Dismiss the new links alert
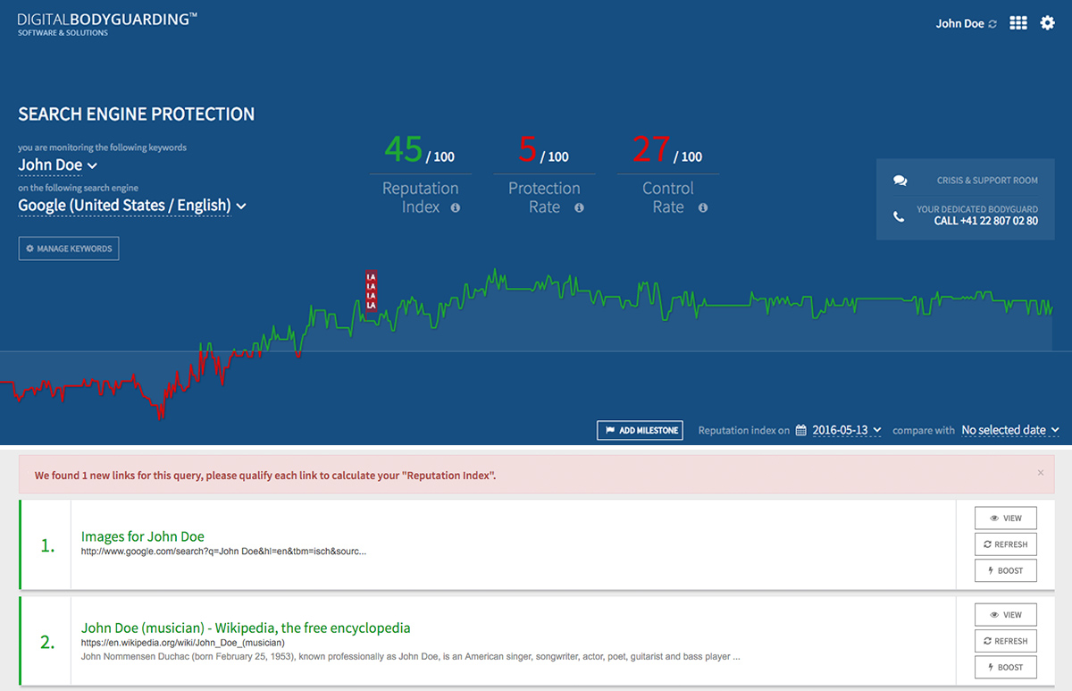Image resolution: width=1072 pixels, height=691 pixels. pos(1040,473)
